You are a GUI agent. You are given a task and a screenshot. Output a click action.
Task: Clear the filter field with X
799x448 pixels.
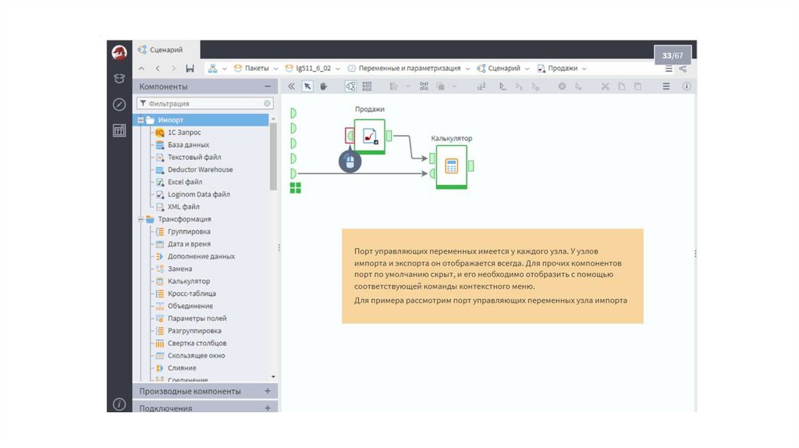pyautogui.click(x=267, y=103)
